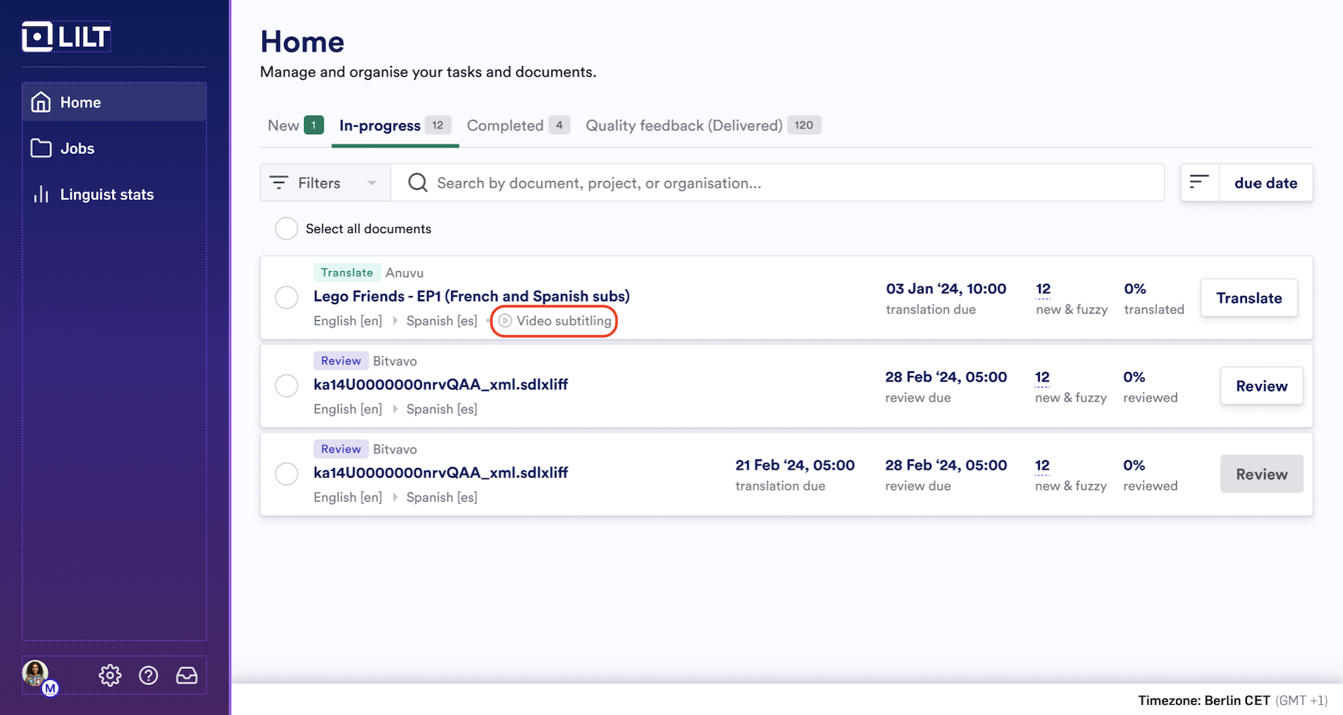Click the LILT logo
This screenshot has width=1343, height=715.
66,37
